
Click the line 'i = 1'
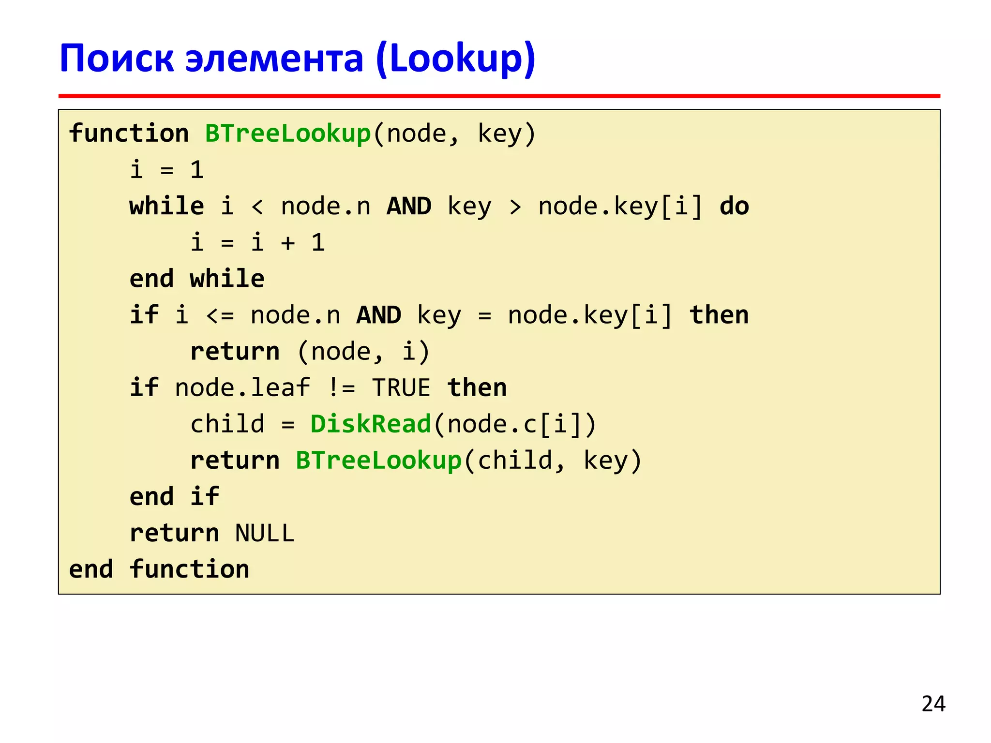[167, 170]
